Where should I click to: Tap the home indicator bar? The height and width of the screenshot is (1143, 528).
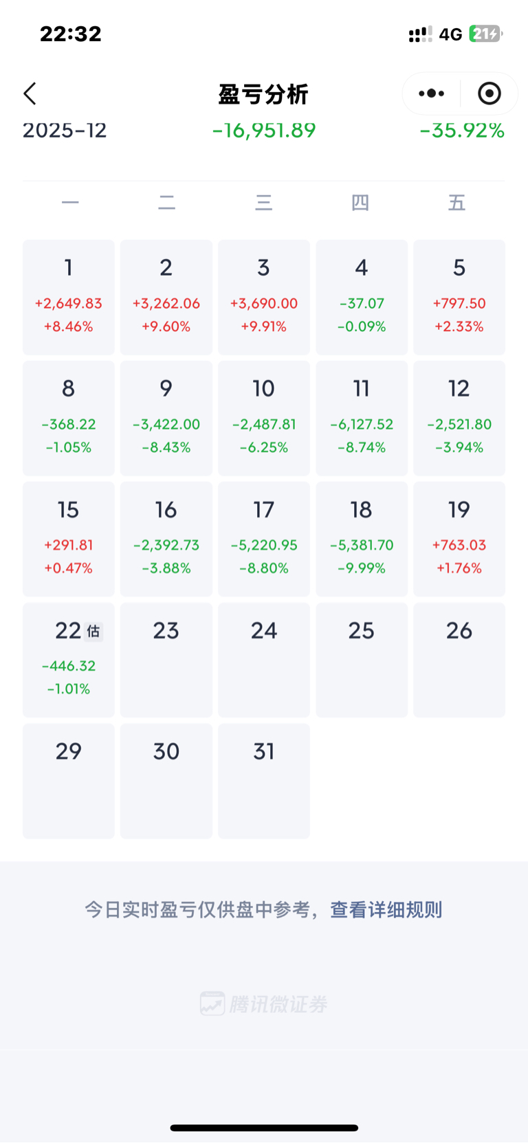[x=264, y=1128]
